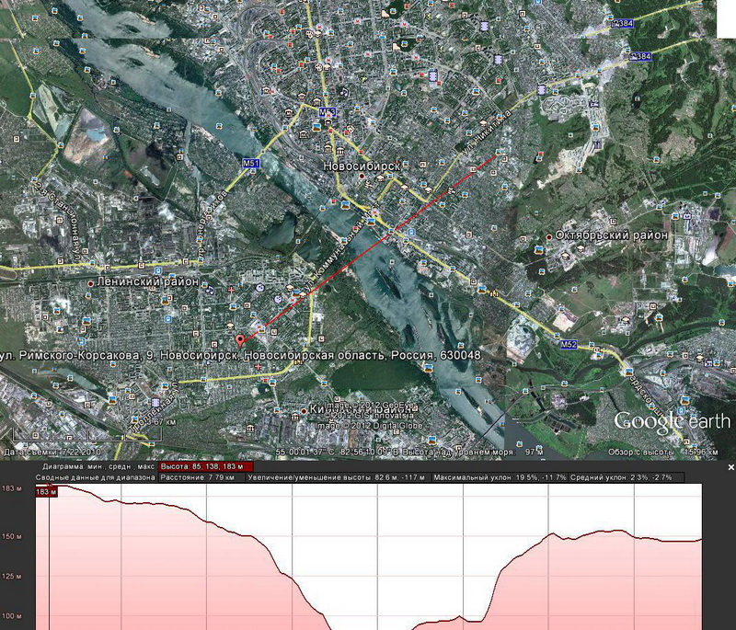Click the 125 м axis label on chart

tap(12, 576)
